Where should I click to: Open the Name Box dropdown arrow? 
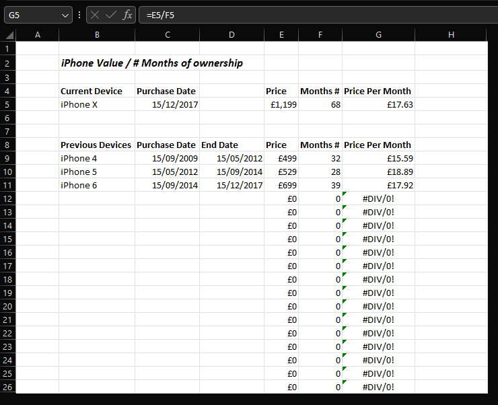(x=65, y=15)
